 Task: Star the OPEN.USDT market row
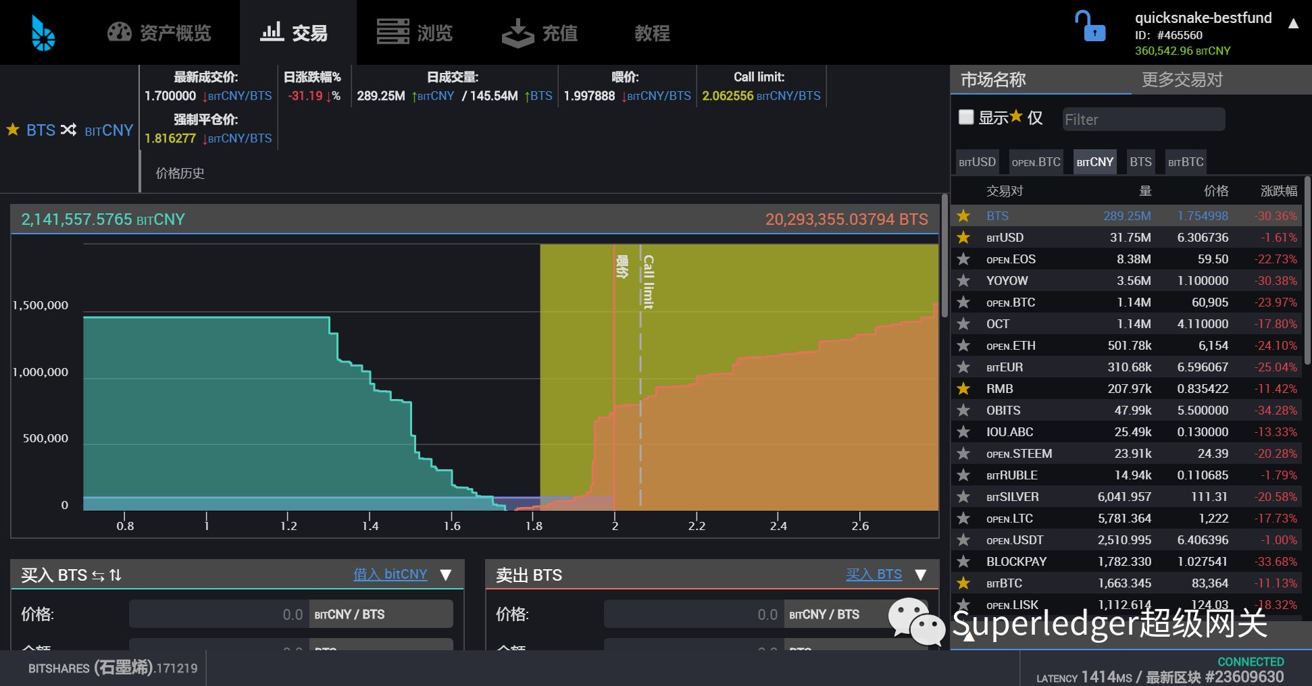coord(963,539)
